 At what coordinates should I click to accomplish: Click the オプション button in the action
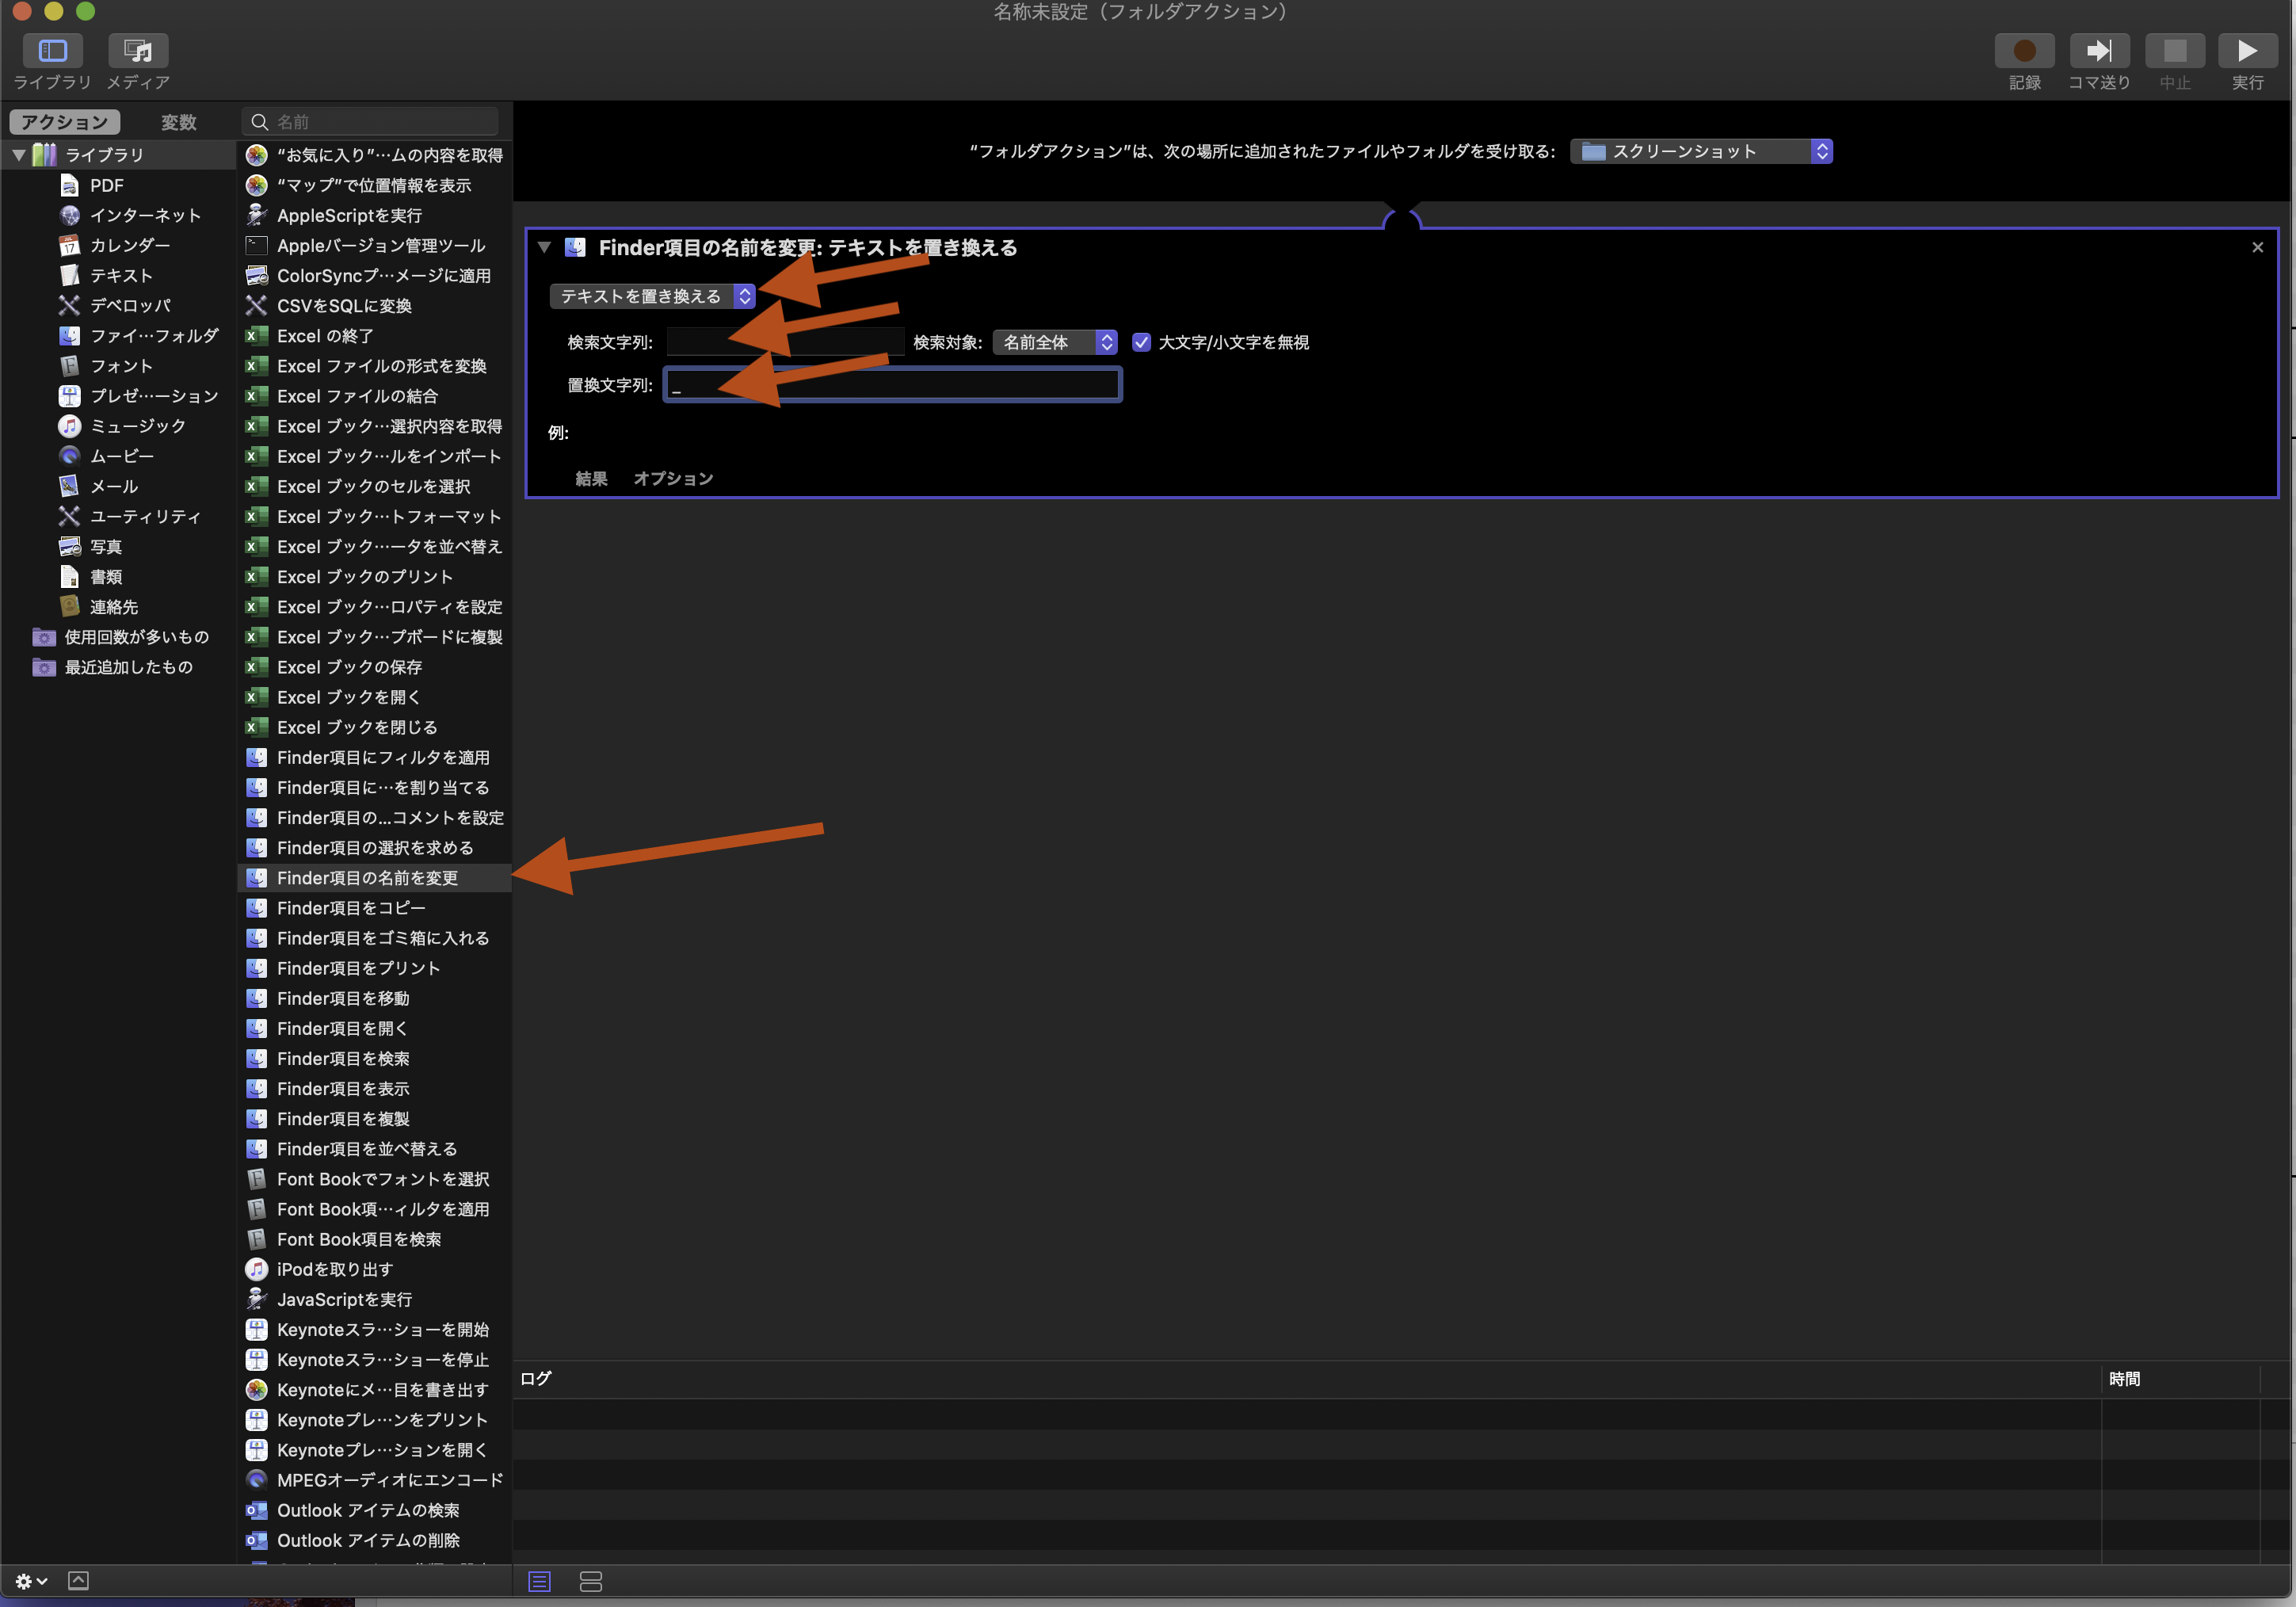pyautogui.click(x=673, y=479)
